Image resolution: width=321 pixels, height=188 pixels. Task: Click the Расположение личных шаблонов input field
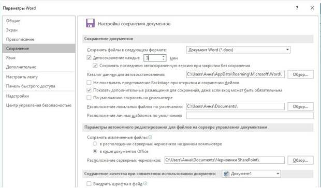pyautogui.click(x=250, y=116)
